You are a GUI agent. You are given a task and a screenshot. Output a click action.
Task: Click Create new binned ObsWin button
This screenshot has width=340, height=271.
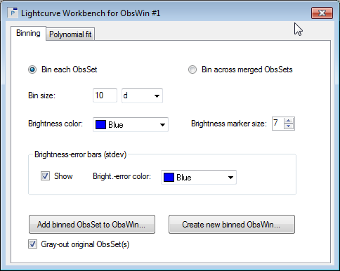click(x=232, y=225)
